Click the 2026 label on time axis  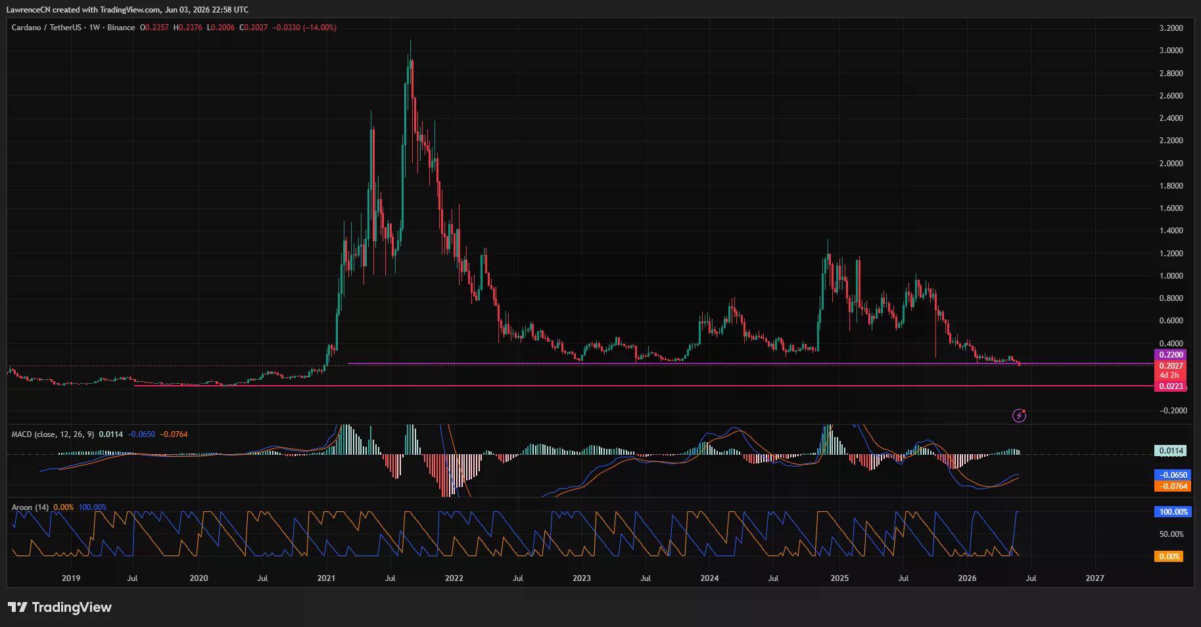coord(967,578)
